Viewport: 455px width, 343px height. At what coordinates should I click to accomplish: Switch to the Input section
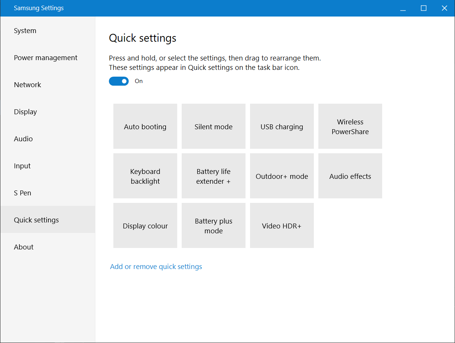pos(48,166)
